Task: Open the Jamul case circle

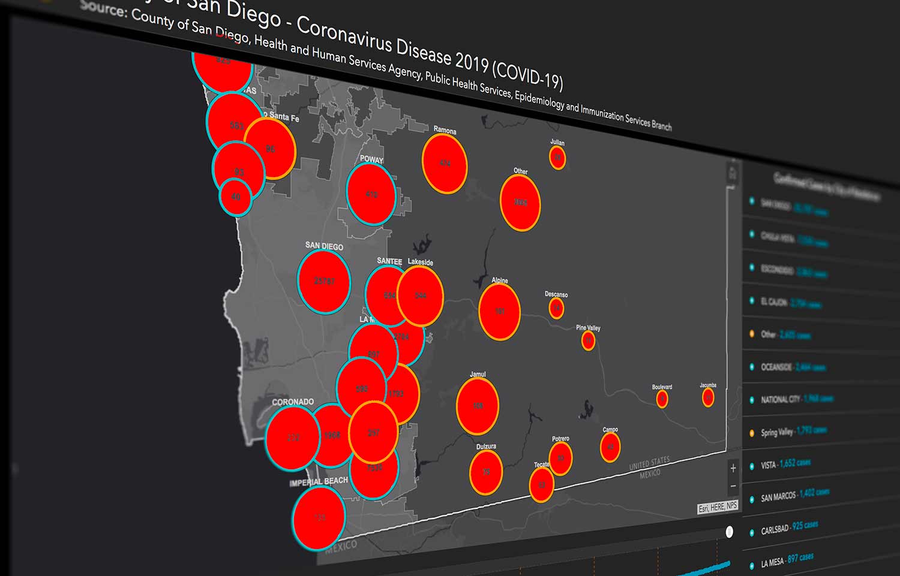Action: [x=478, y=406]
